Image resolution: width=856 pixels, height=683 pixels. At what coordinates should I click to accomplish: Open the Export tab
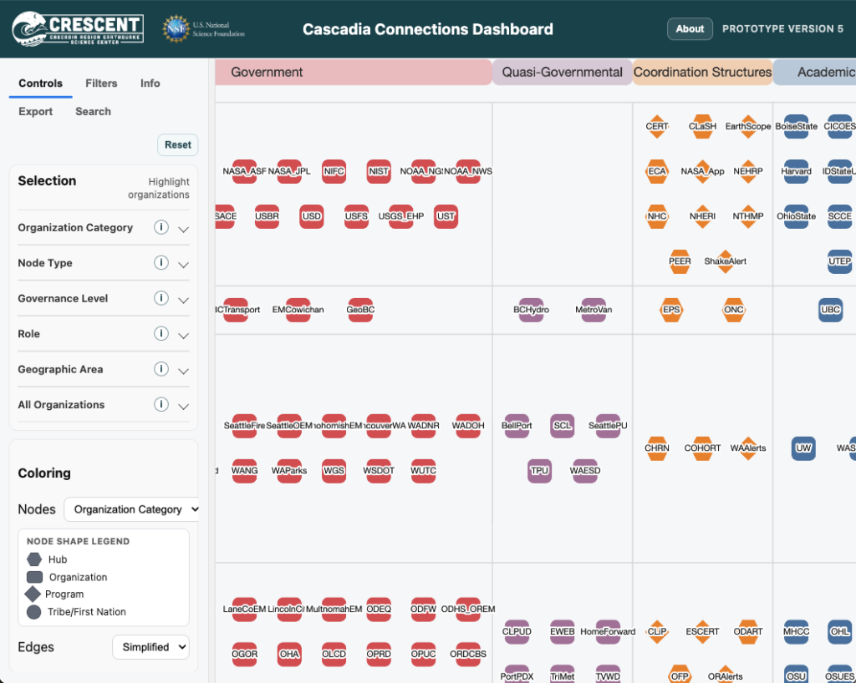35,111
